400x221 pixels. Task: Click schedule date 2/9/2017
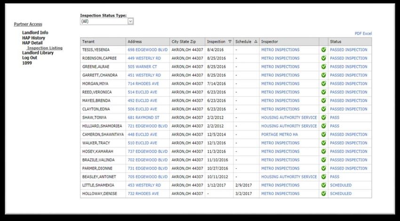[x=243, y=185]
